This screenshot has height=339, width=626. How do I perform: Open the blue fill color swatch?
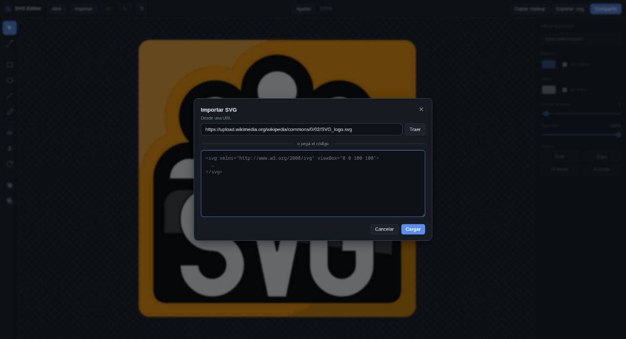coord(549,64)
